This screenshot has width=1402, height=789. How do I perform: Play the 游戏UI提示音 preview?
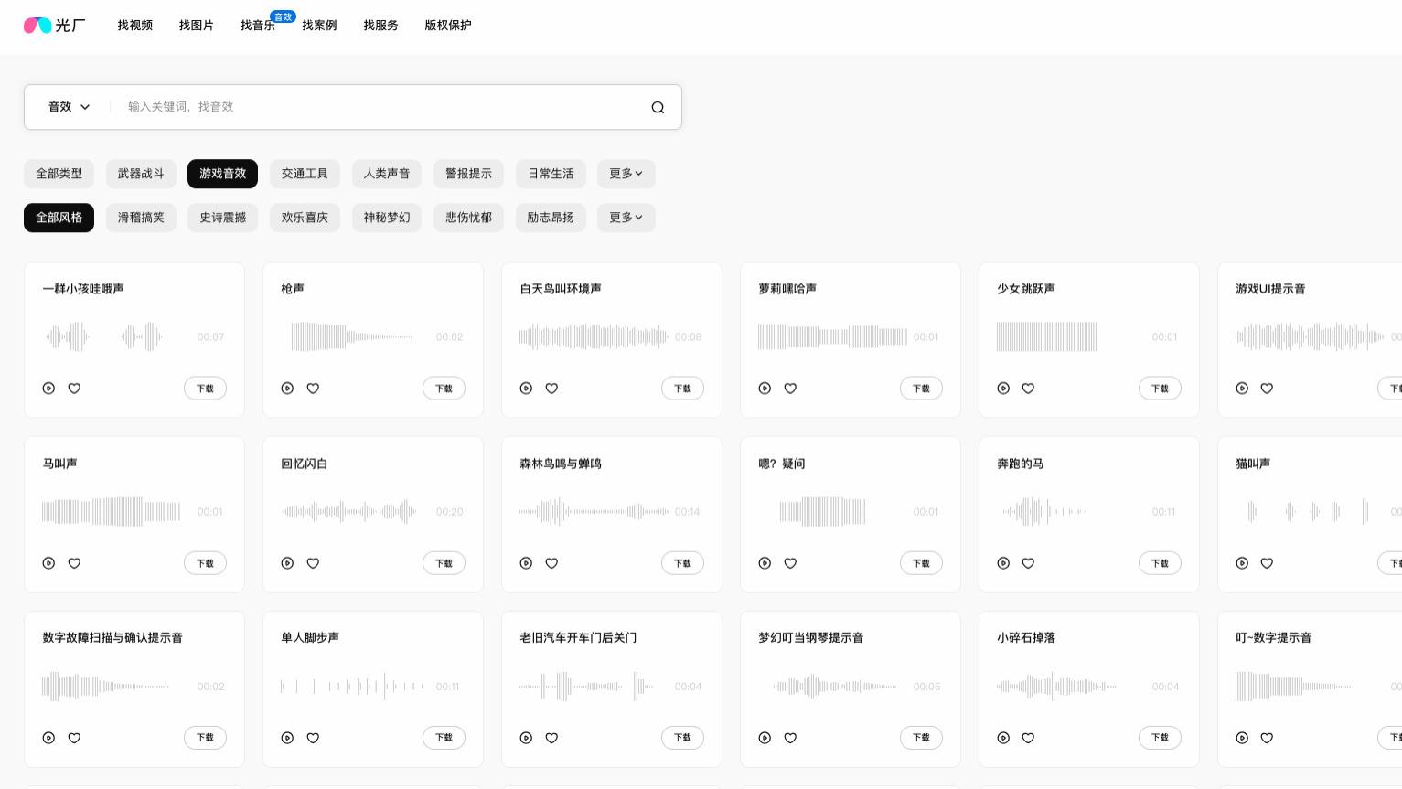tap(1242, 388)
